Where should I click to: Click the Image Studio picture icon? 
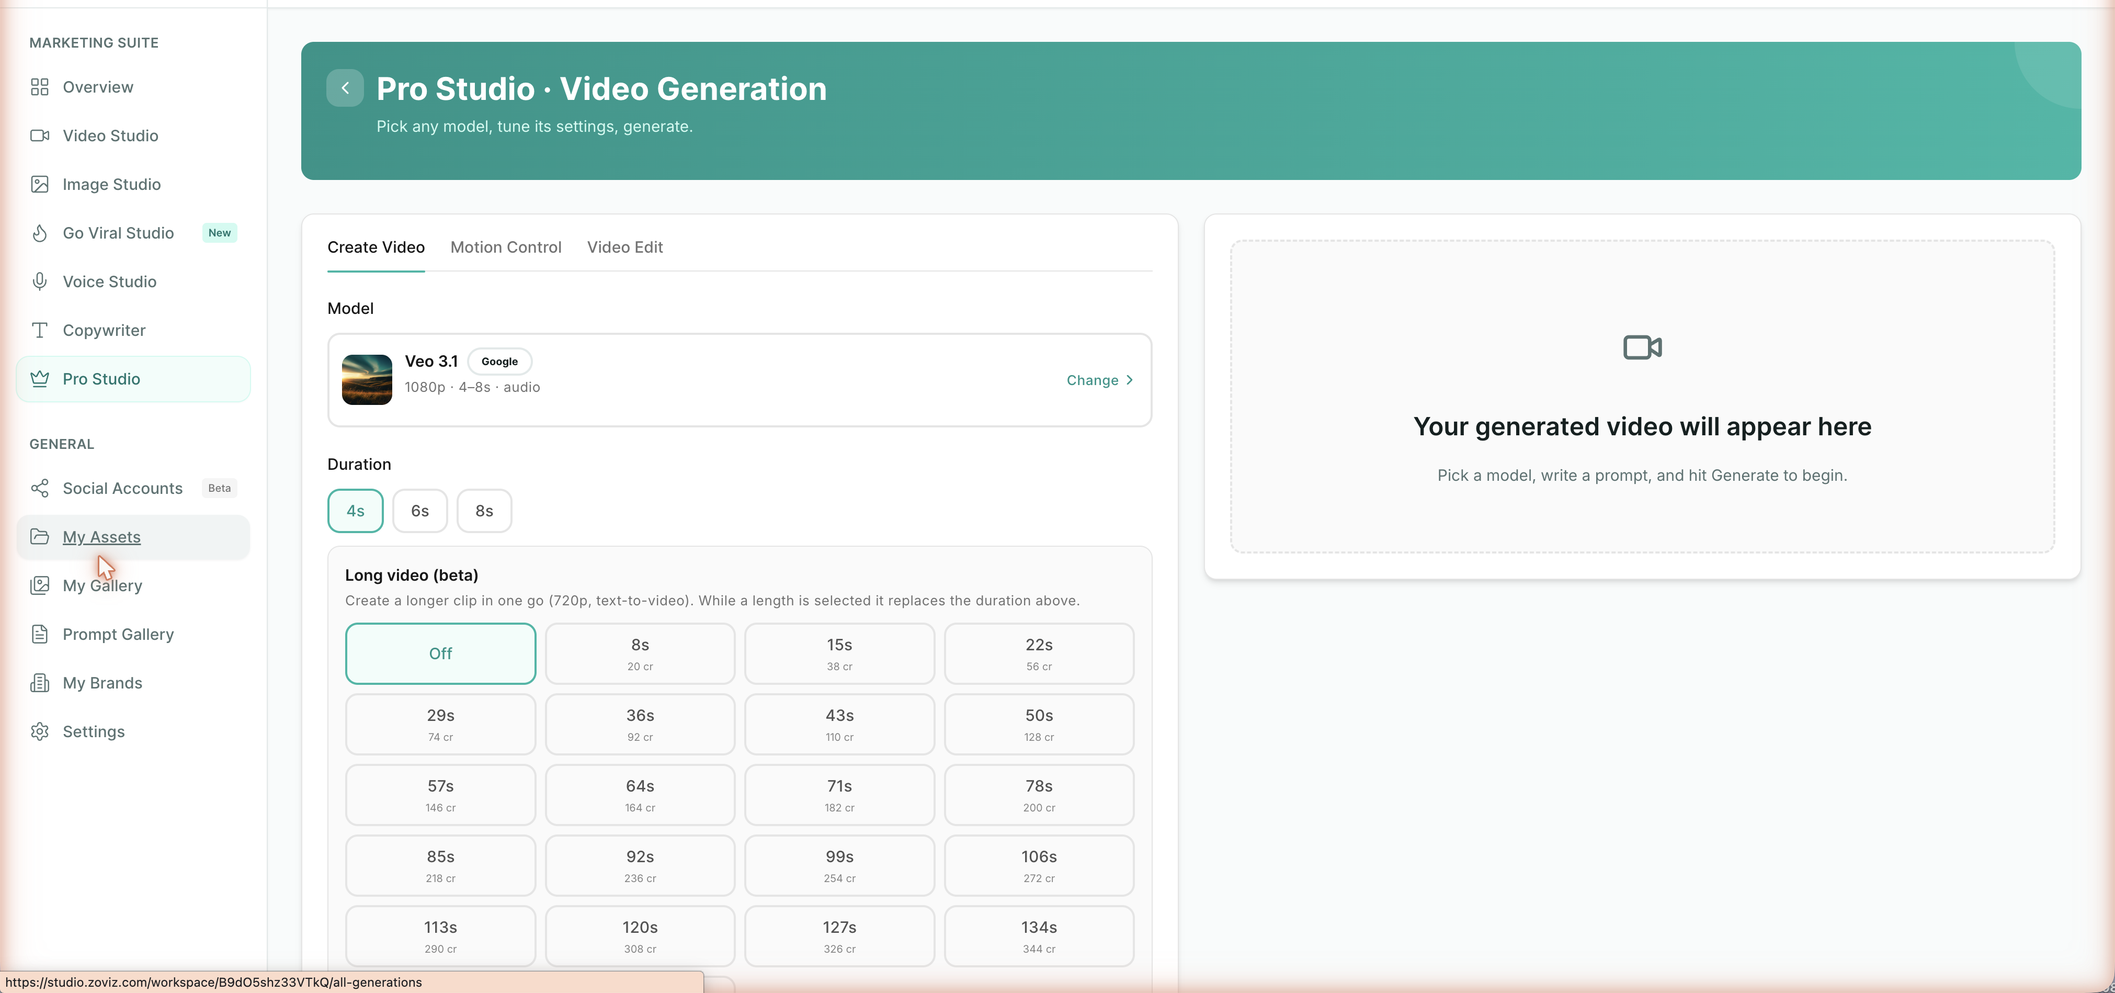click(39, 184)
